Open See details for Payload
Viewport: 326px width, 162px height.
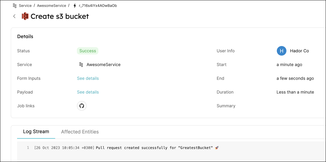pyautogui.click(x=88, y=92)
